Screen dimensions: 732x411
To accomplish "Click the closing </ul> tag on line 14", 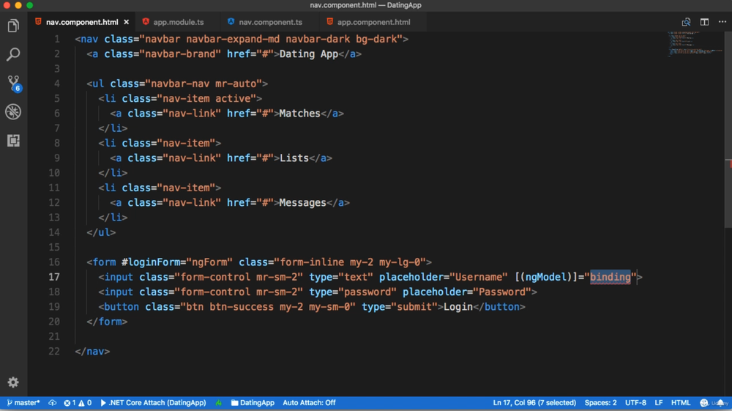I will (101, 232).
